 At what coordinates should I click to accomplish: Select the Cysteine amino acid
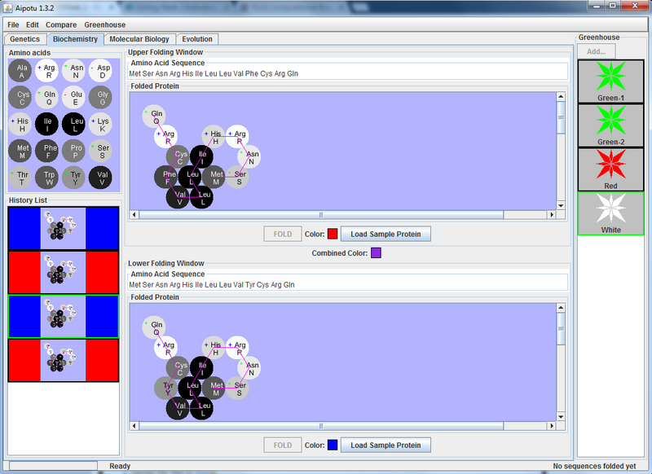tap(20, 98)
